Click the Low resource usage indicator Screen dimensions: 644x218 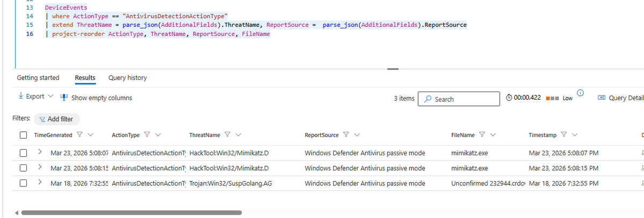(x=559, y=99)
